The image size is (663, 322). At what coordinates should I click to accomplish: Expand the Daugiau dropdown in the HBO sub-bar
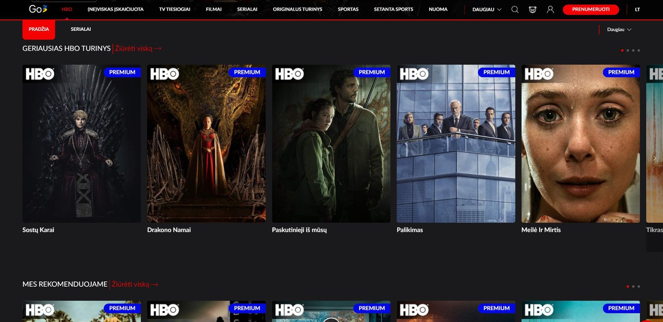[619, 29]
